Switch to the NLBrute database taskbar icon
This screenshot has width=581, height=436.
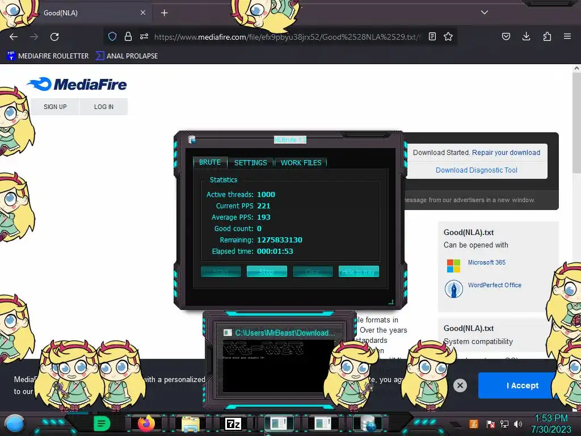click(368, 424)
